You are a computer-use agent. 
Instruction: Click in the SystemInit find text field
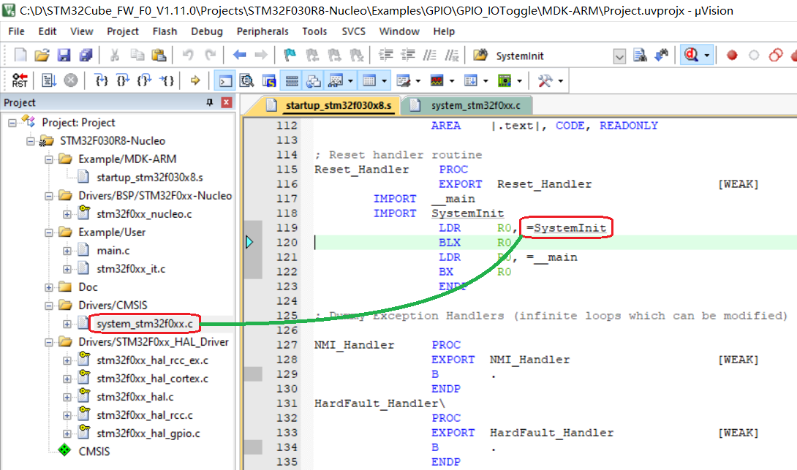click(x=553, y=56)
